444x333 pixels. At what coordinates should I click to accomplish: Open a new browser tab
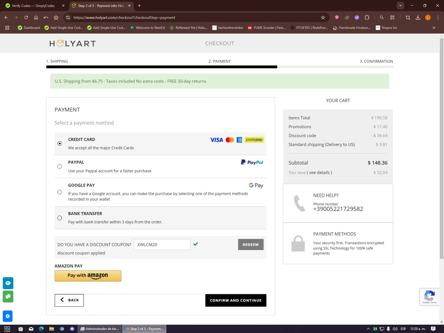point(139,6)
